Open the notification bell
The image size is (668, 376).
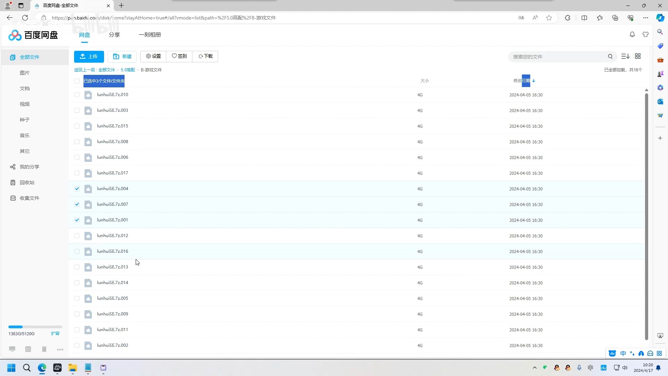tap(632, 34)
